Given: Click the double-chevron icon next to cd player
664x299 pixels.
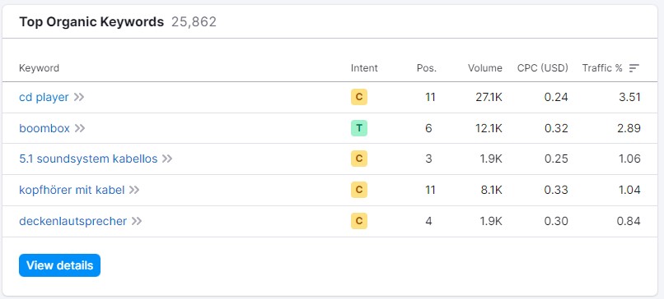Looking at the screenshot, I should tap(79, 97).
